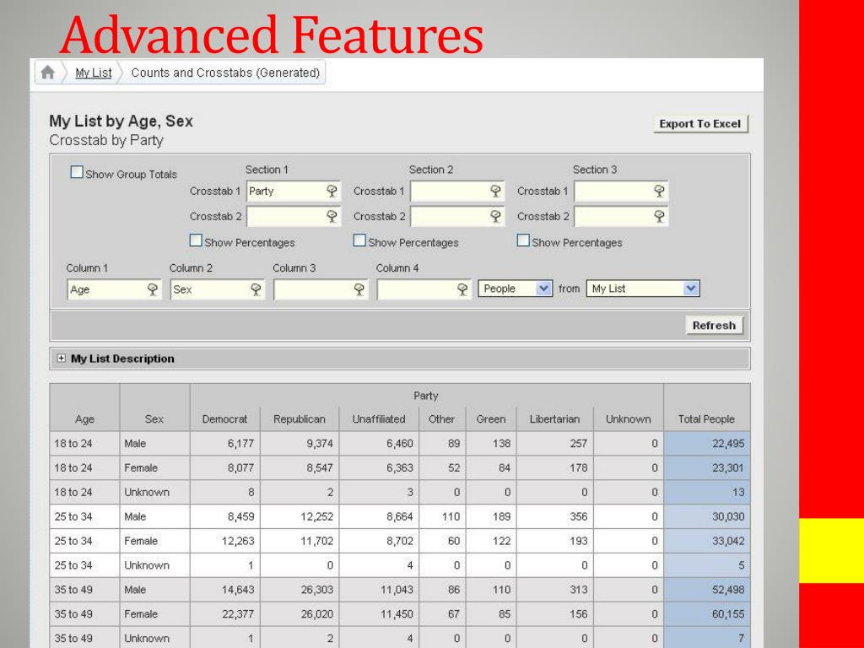This screenshot has width=864, height=648.
Task: Click the empty Column 3 input field
Action: click(321, 289)
